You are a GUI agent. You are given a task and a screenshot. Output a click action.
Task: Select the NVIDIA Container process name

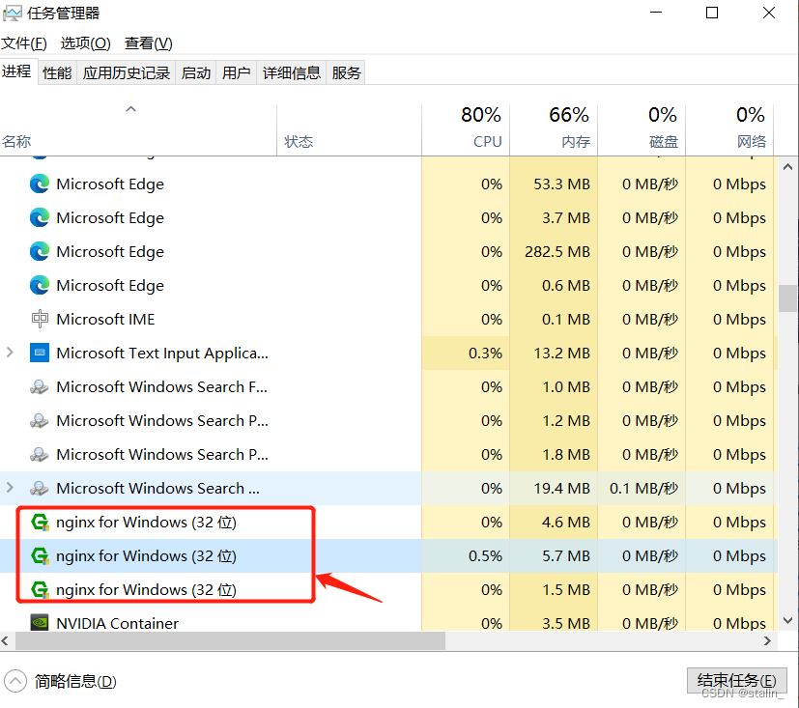[117, 623]
